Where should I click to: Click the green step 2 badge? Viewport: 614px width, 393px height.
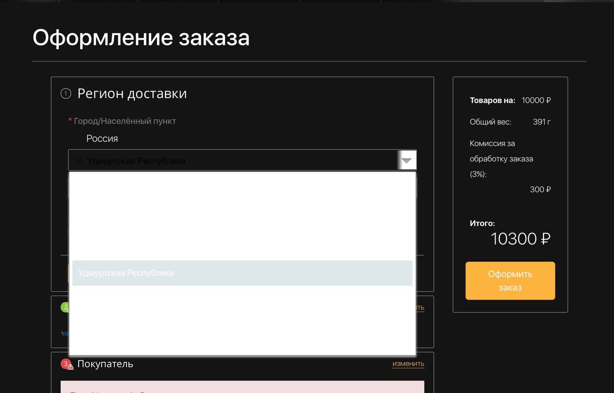coord(65,307)
